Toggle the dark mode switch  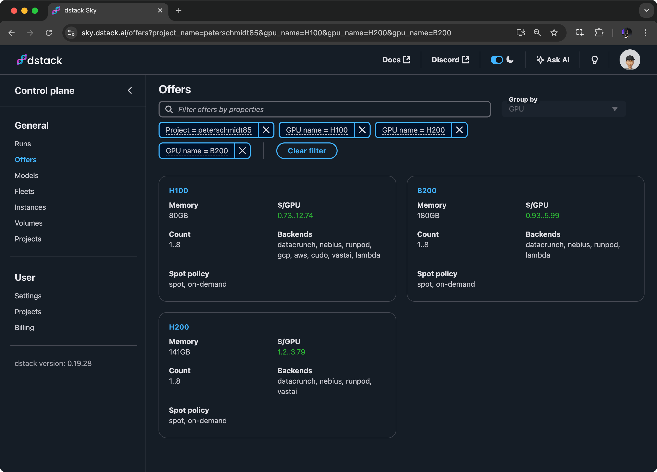pyautogui.click(x=496, y=60)
